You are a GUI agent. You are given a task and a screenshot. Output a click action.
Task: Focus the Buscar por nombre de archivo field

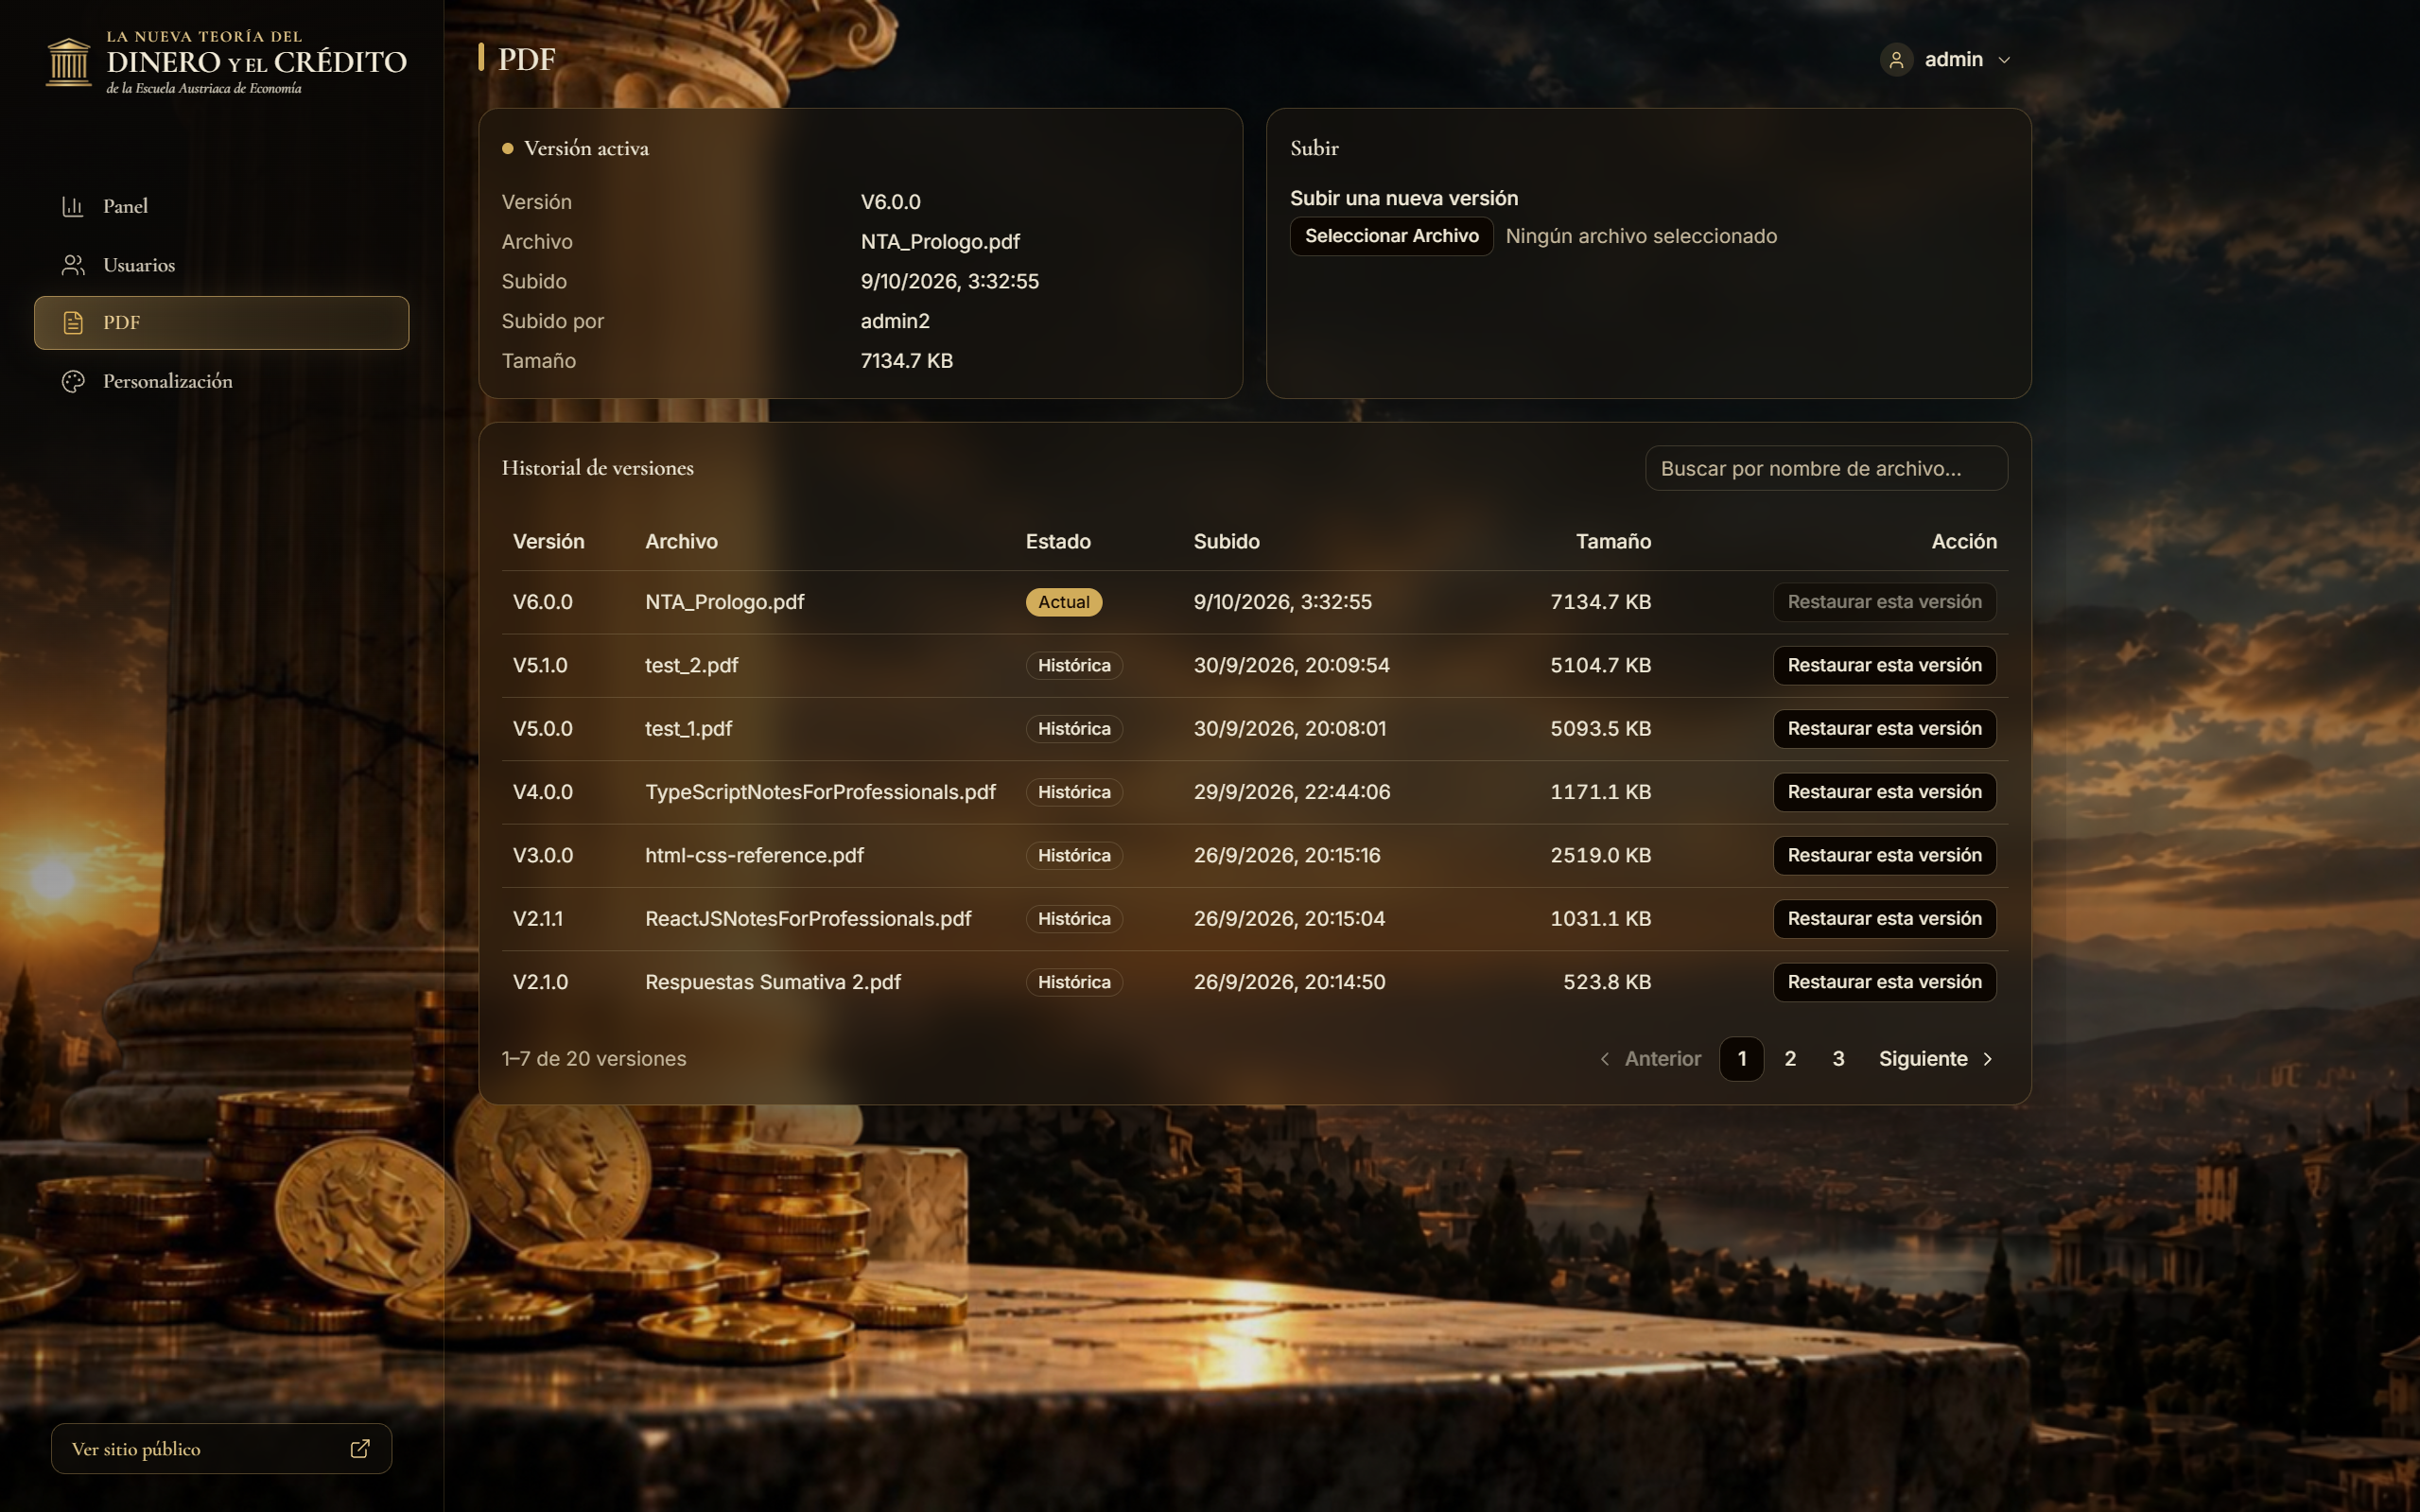[1826, 468]
